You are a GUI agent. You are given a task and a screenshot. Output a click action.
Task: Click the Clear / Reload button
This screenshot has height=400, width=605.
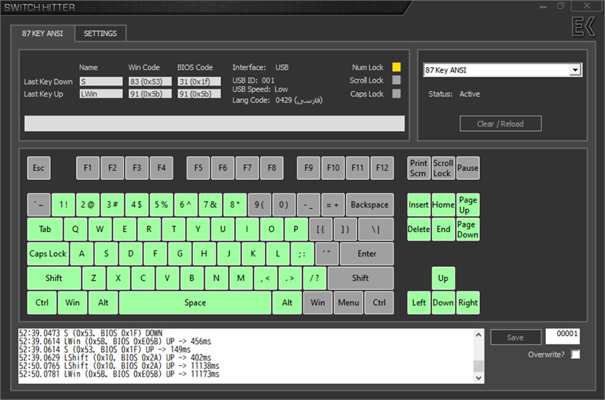point(500,123)
